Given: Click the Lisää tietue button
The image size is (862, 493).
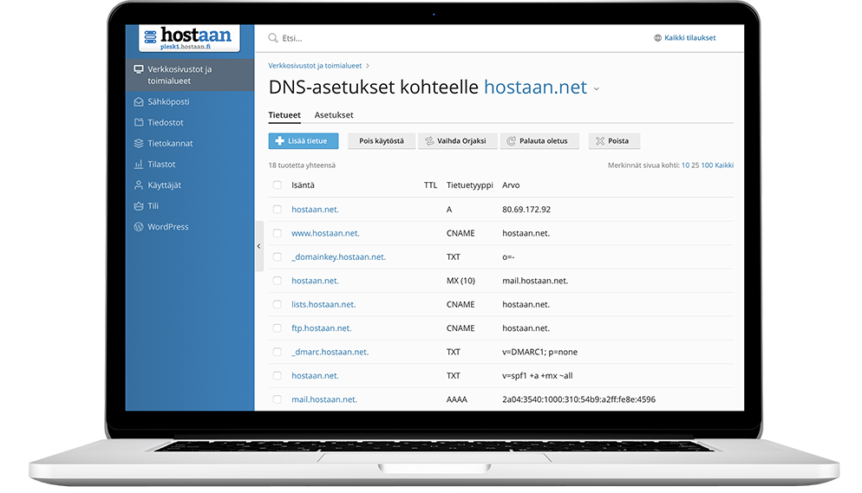Looking at the screenshot, I should [x=304, y=141].
